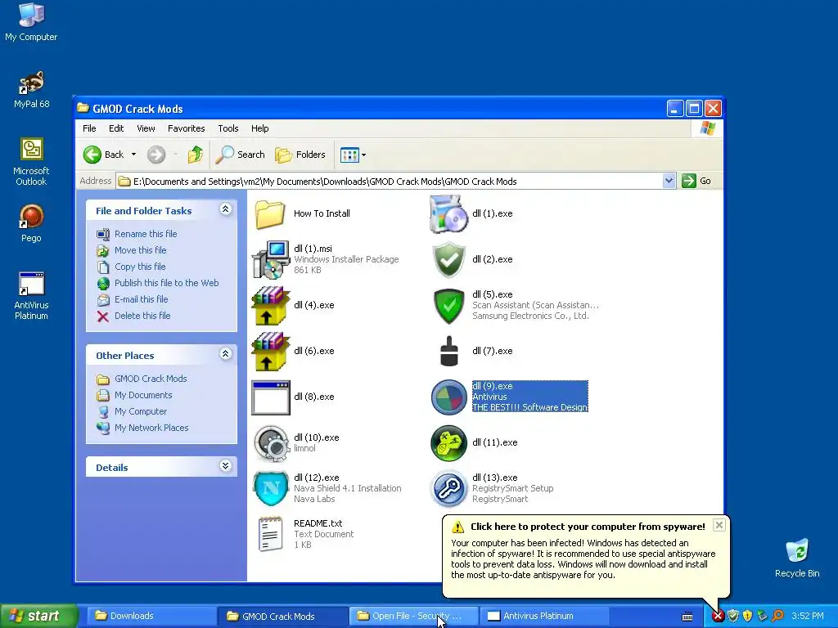Open the Address bar dropdown arrow
The image size is (838, 628).
pyautogui.click(x=669, y=181)
